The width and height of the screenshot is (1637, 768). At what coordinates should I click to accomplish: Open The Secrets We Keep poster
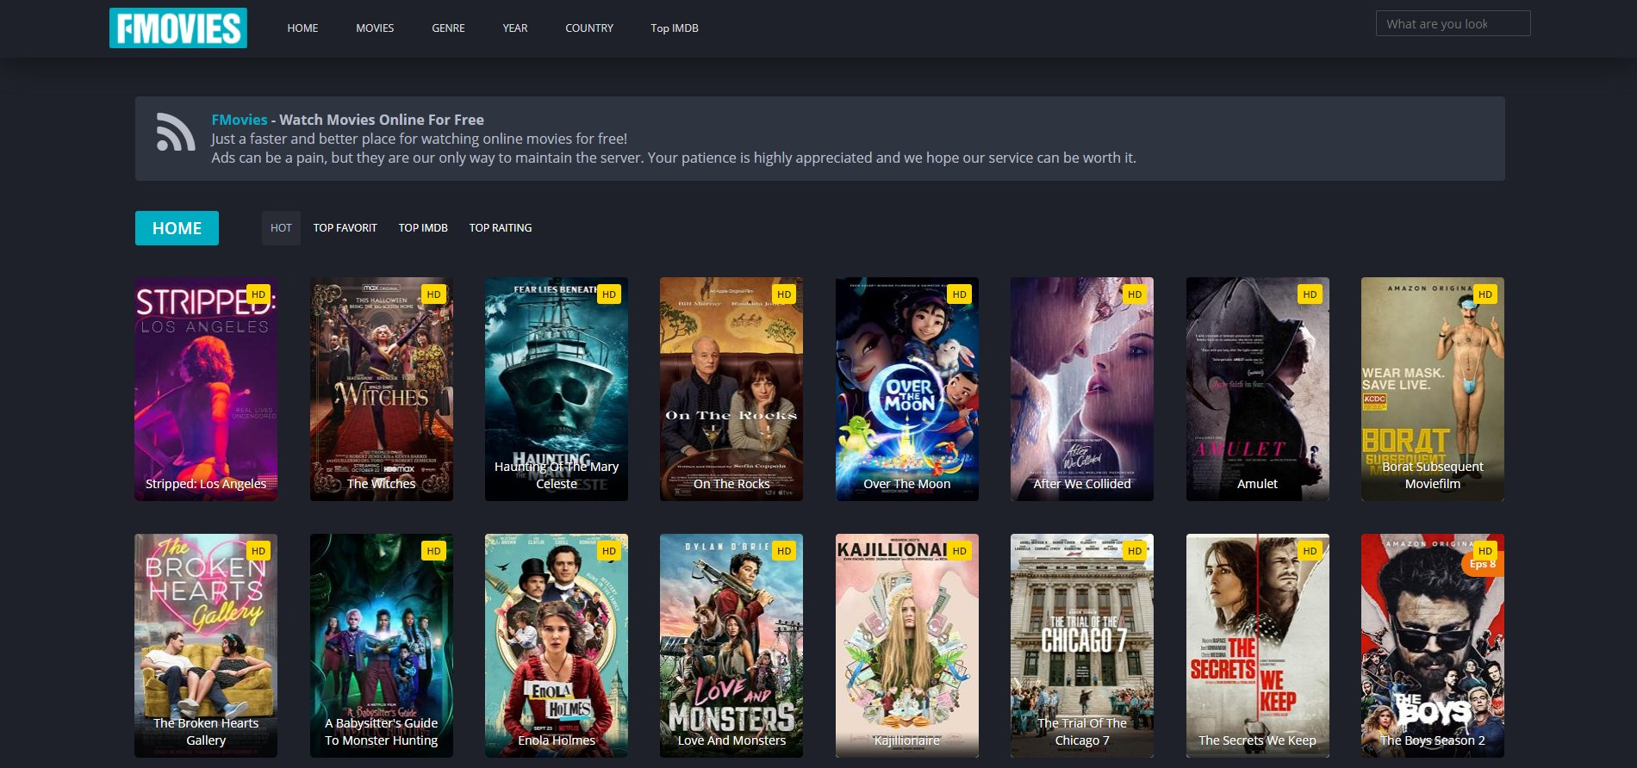point(1258,646)
